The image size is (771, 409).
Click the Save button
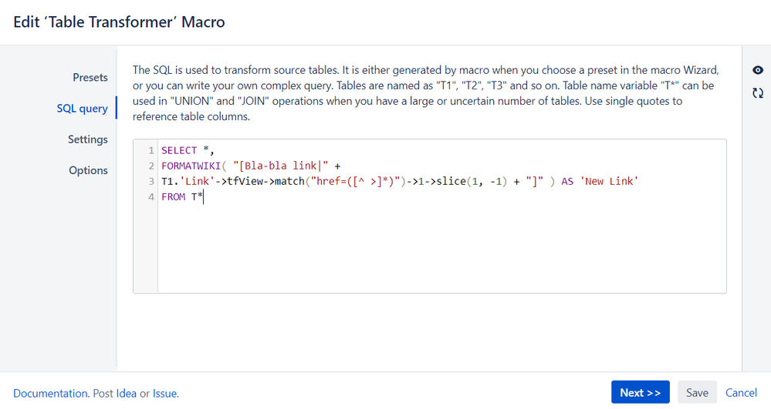[x=697, y=392]
